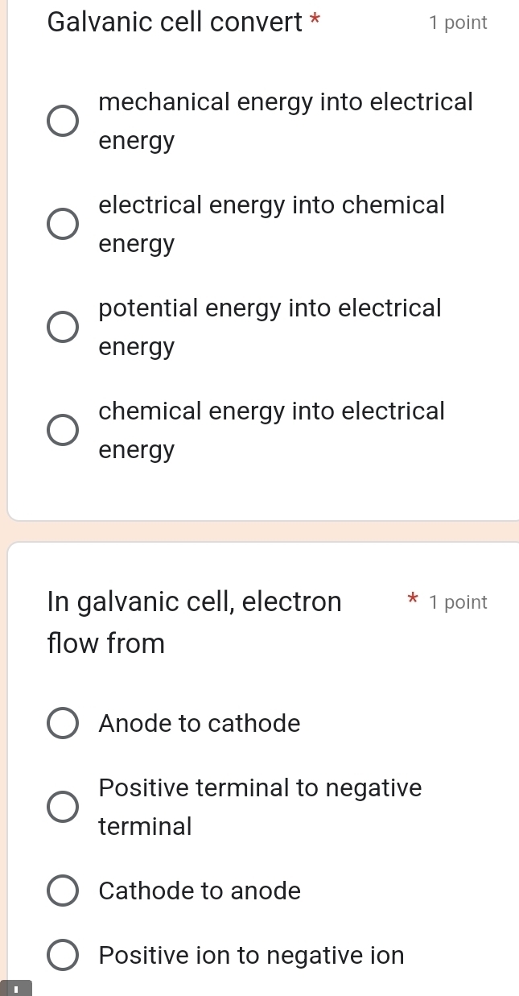Choose "chemical energy into electrical energy" answer

tap(62, 429)
